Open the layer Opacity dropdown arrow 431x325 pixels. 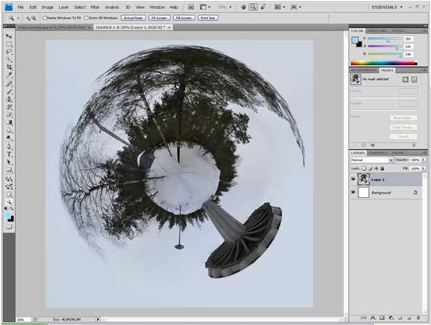[x=422, y=160]
